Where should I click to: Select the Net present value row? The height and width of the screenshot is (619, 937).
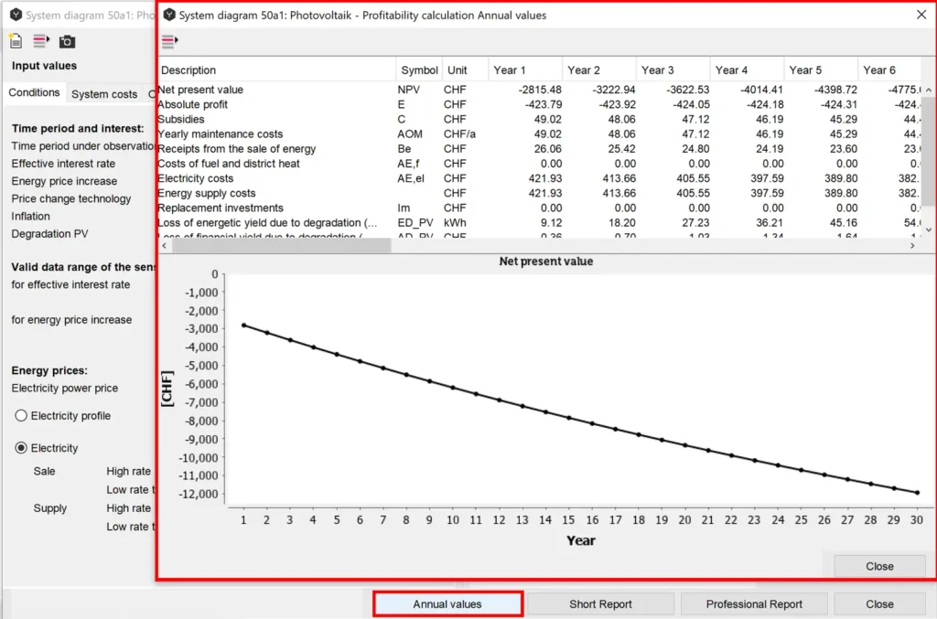(x=200, y=90)
